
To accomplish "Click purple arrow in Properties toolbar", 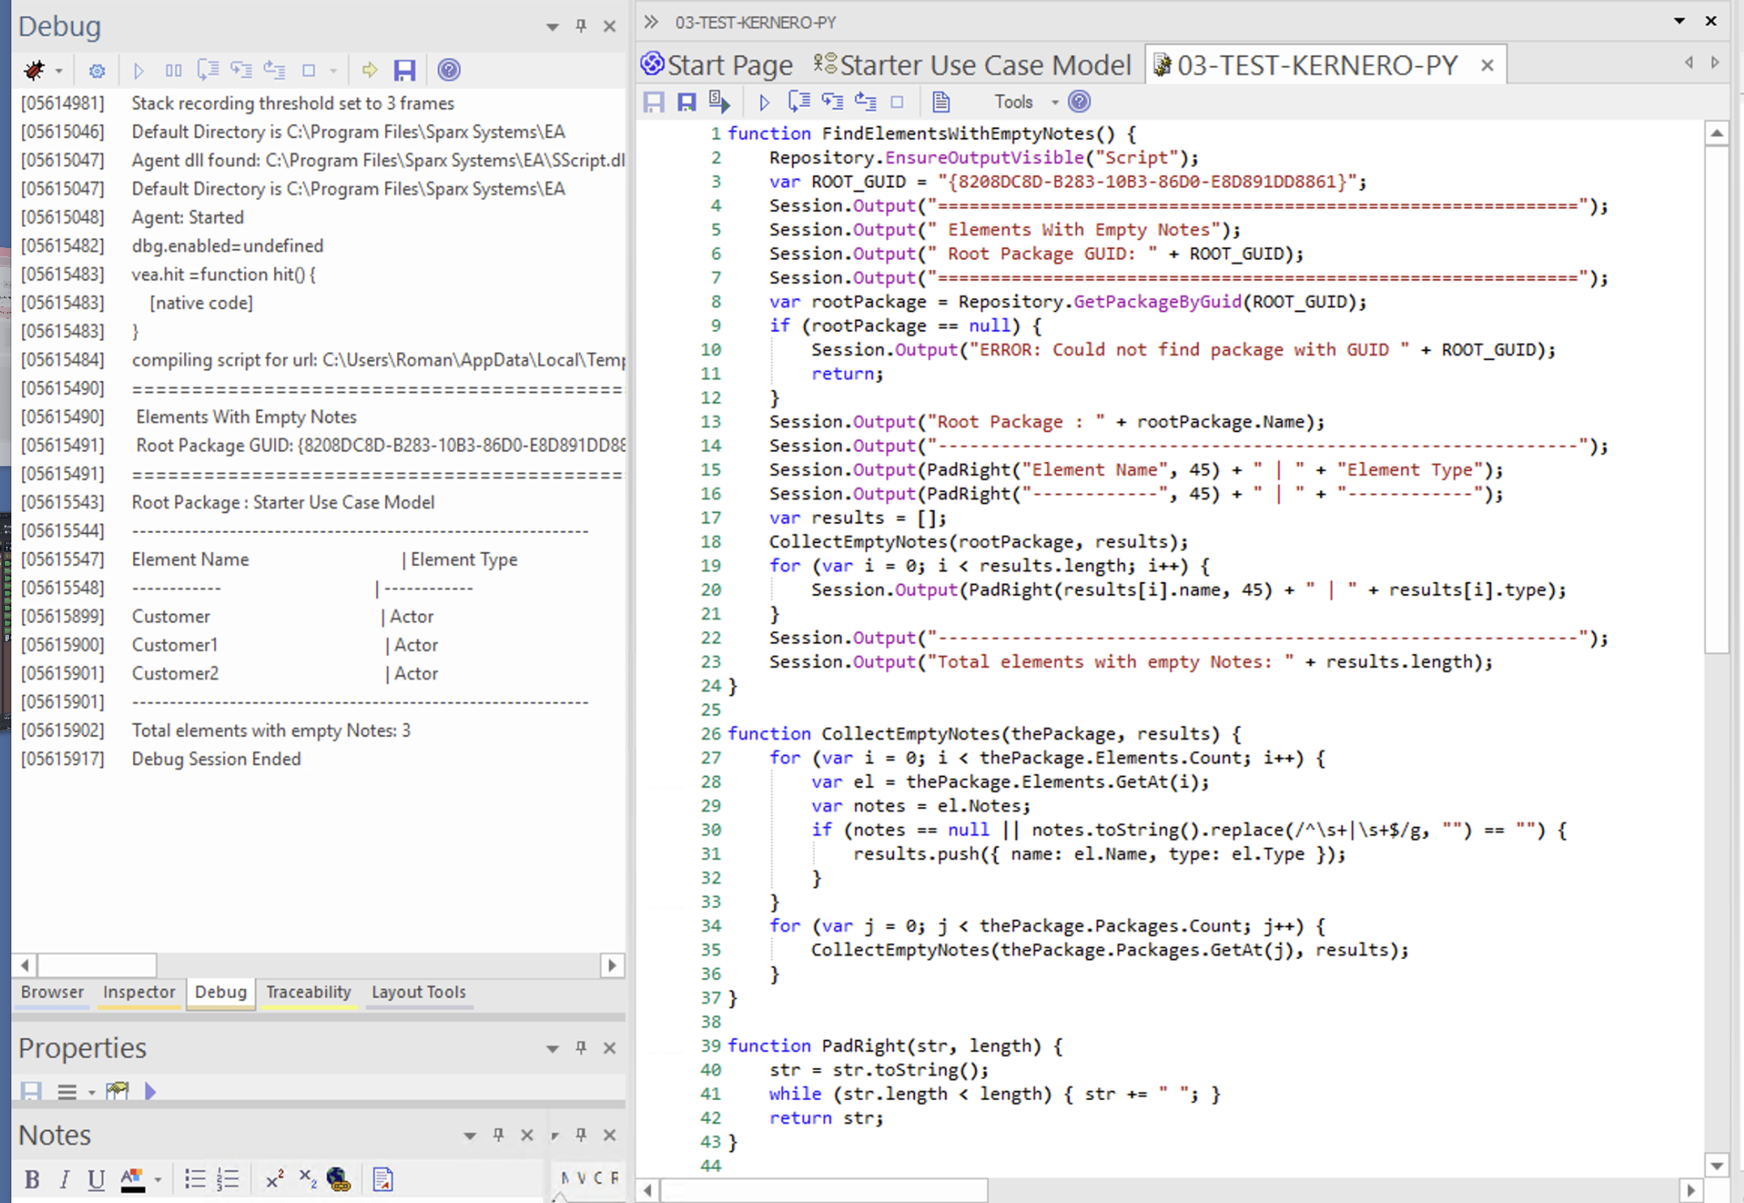I will [150, 1091].
